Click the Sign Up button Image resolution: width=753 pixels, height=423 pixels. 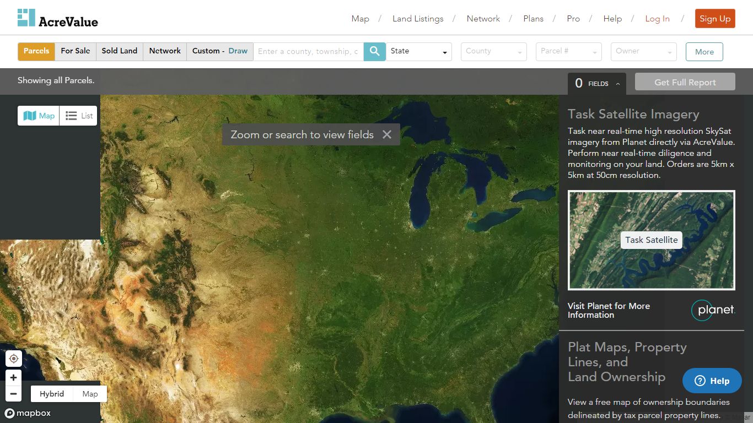(x=715, y=19)
